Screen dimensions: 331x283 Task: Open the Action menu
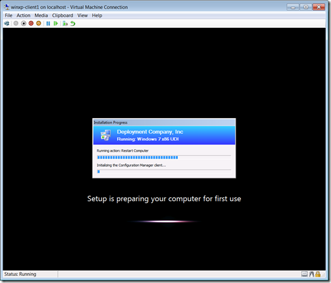pos(24,15)
